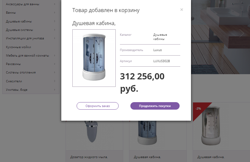Click the Продолжить покупки button

tap(155, 106)
